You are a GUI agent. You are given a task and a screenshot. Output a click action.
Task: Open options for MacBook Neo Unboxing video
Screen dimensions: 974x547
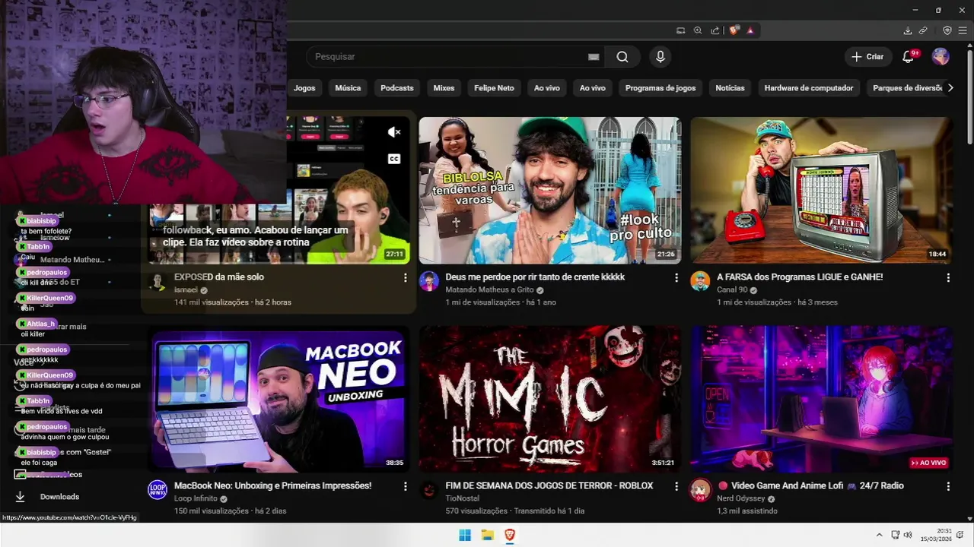(405, 486)
